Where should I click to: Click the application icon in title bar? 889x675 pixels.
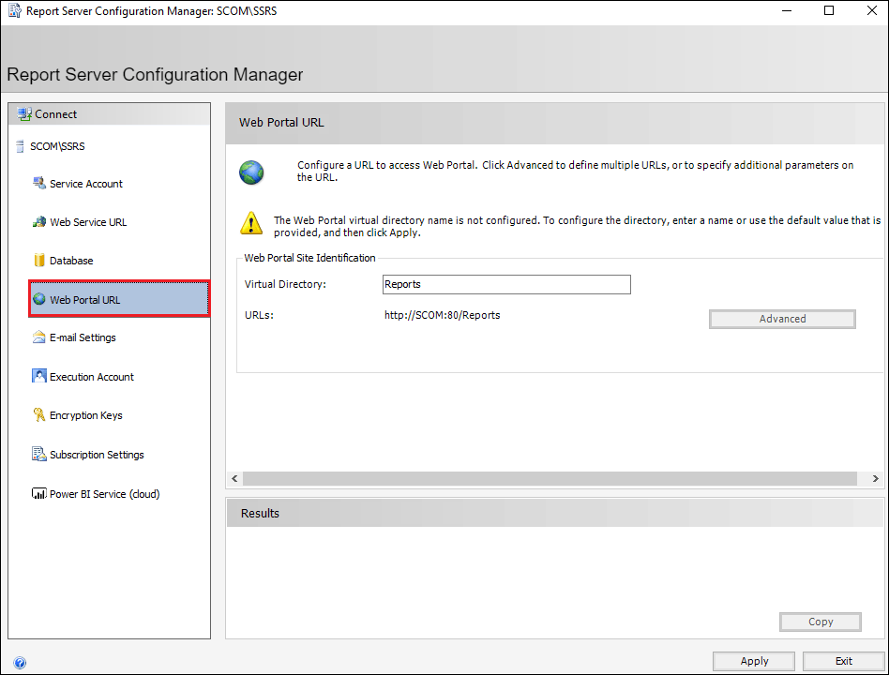(x=15, y=10)
